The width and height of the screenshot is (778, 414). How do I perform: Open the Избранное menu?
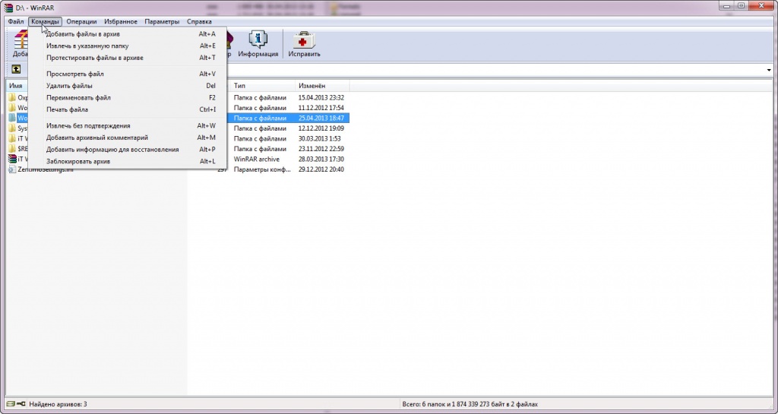pyautogui.click(x=121, y=21)
